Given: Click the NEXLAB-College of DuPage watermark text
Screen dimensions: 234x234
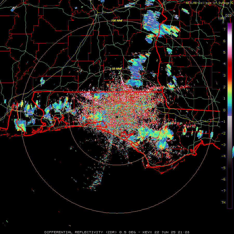Looking at the screenshot, I should [x=210, y=3].
